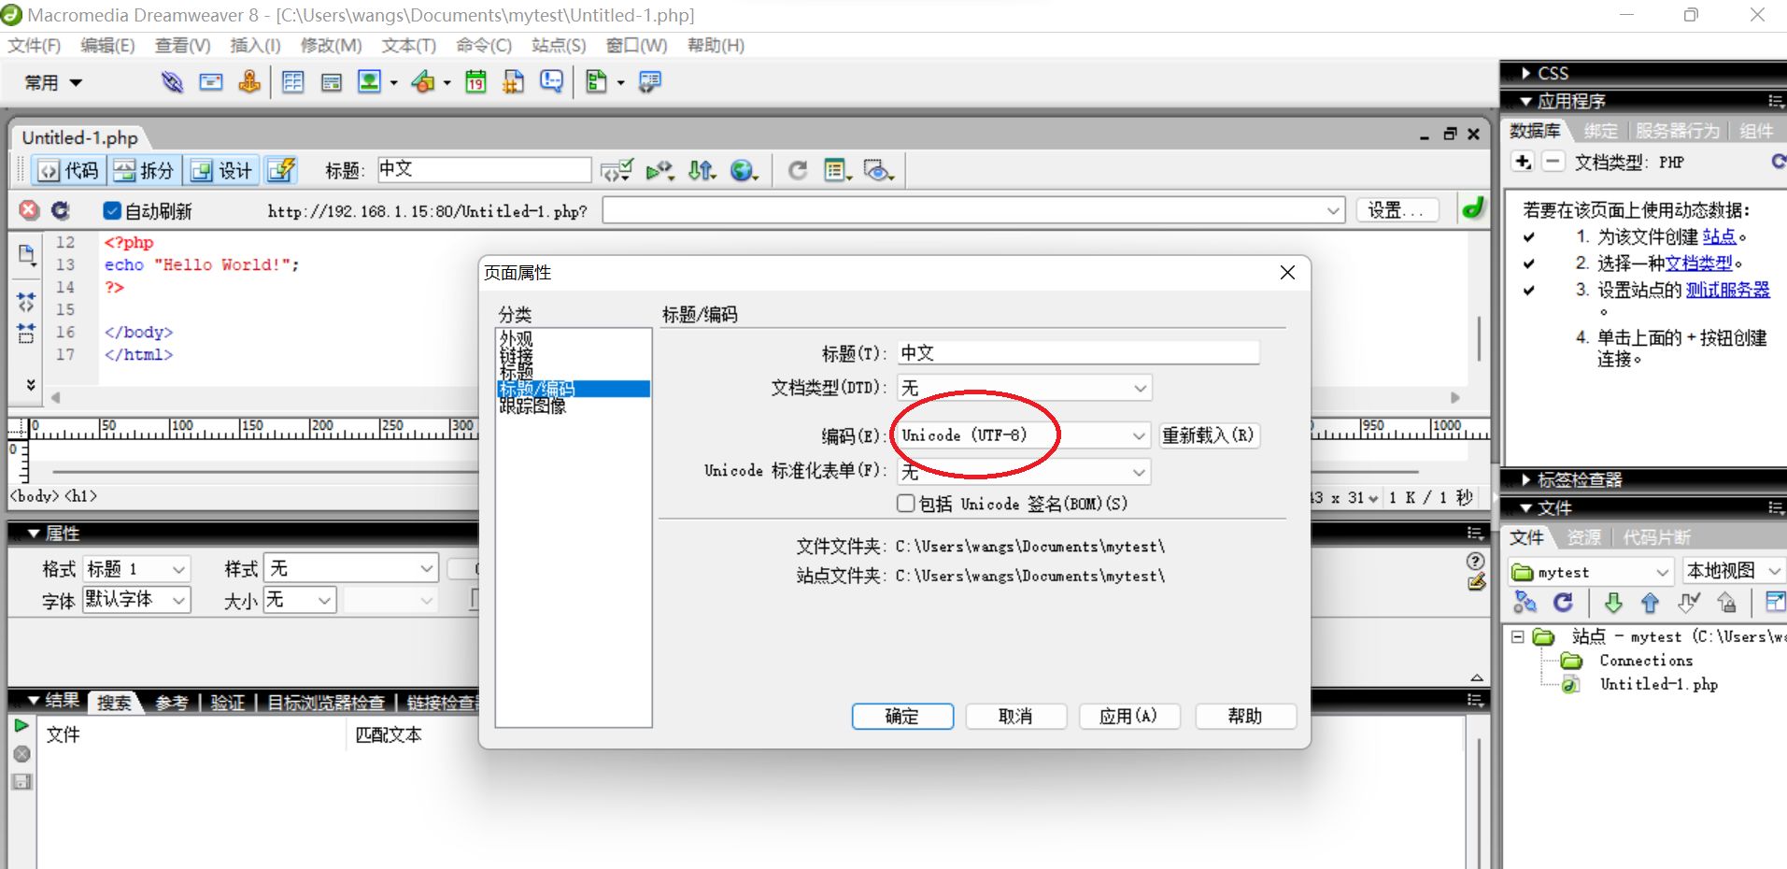1787x869 pixels.
Task: Click the plus button in Databases panel
Action: coord(1523,162)
